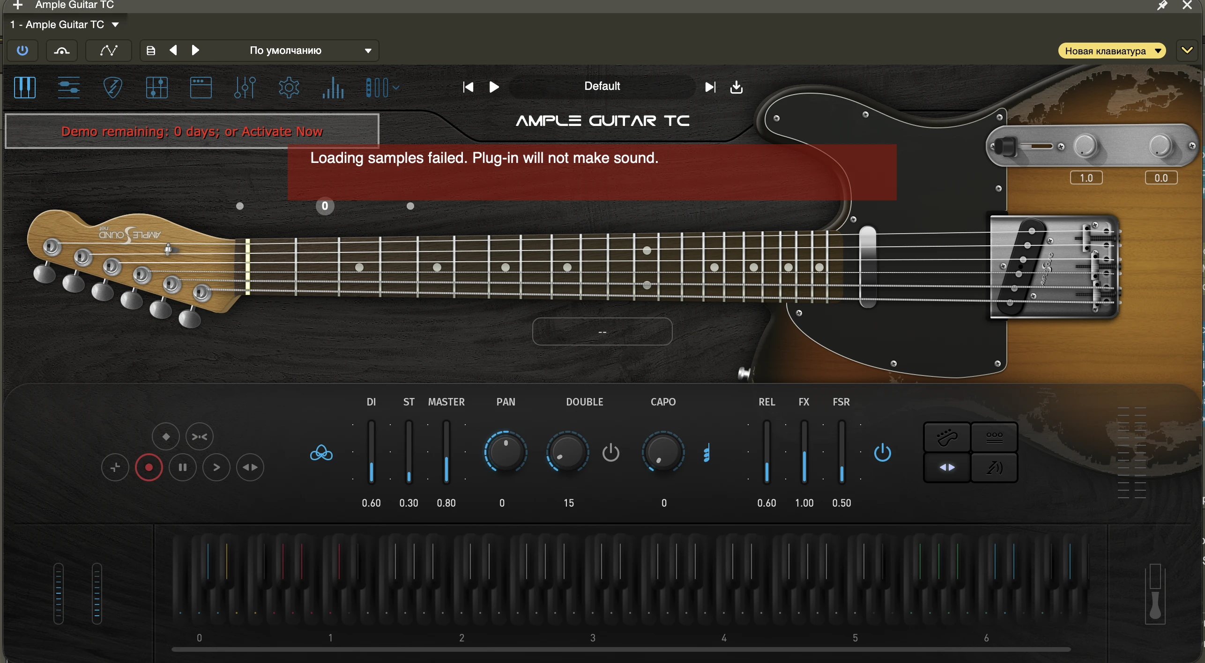Open the mixer faders FX panel

[245, 87]
